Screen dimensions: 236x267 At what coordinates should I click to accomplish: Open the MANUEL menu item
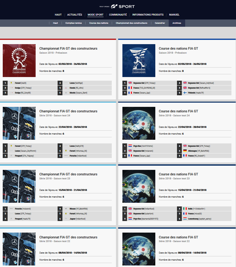[x=174, y=15]
